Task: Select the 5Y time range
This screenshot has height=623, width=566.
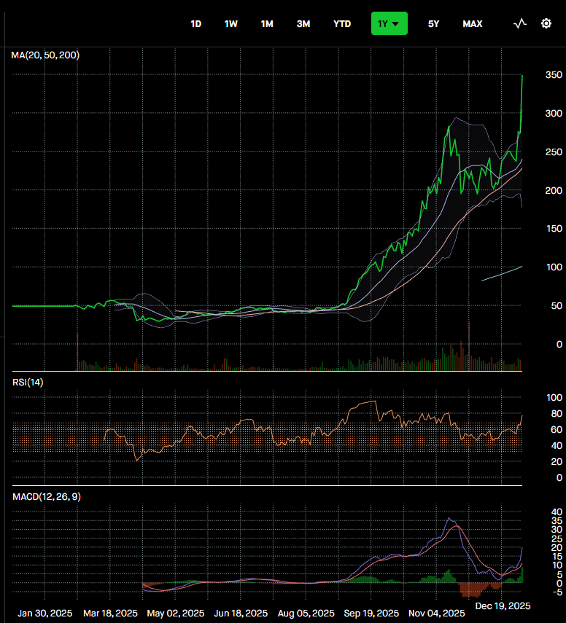Action: [x=433, y=24]
